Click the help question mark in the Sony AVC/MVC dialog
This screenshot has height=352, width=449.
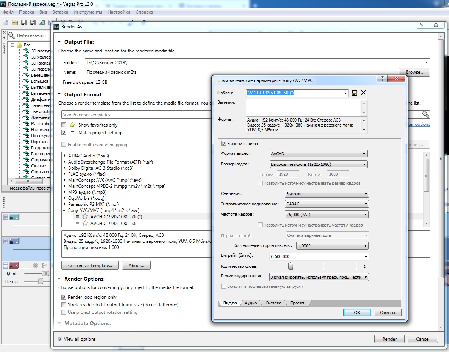pyautogui.click(x=382, y=79)
